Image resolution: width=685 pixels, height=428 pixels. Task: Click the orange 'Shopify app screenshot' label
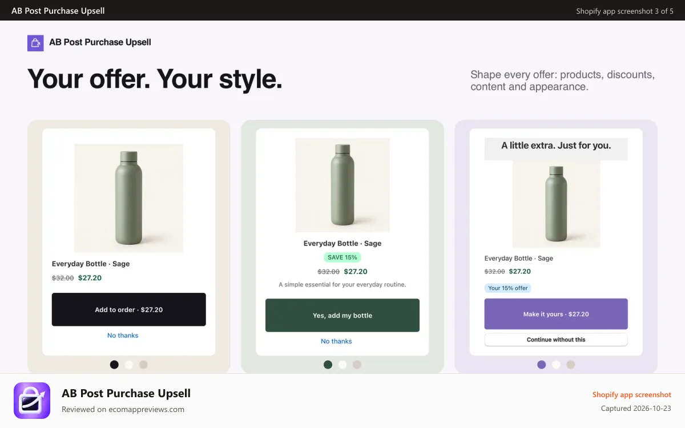[x=632, y=395]
